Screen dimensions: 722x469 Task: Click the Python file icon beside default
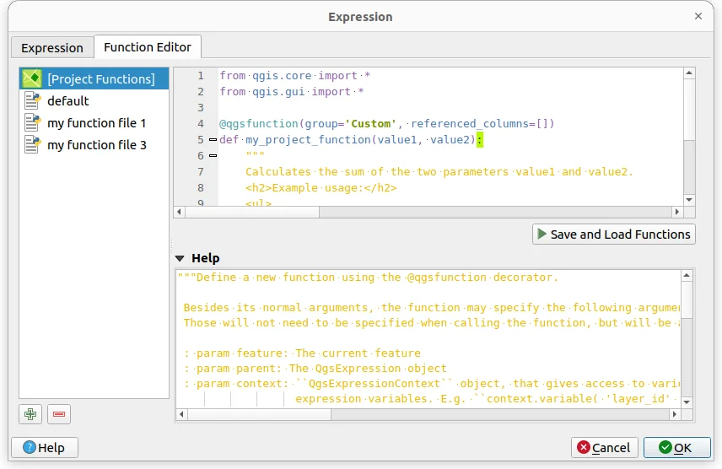(32, 100)
